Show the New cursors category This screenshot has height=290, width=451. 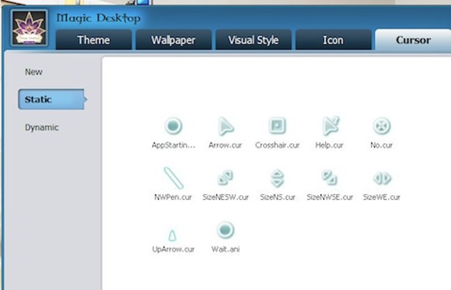click(33, 72)
